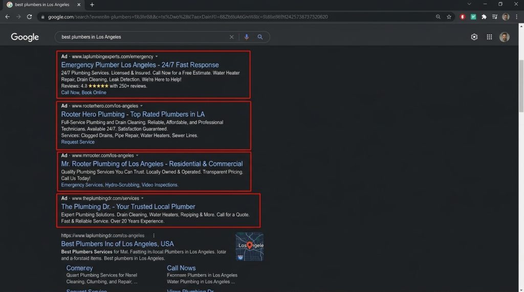This screenshot has height=292, width=524.
Task: Click 'Emergency Services, Hydro-Scrubbing, Video Inspections' sitelinks
Action: (x=120, y=185)
